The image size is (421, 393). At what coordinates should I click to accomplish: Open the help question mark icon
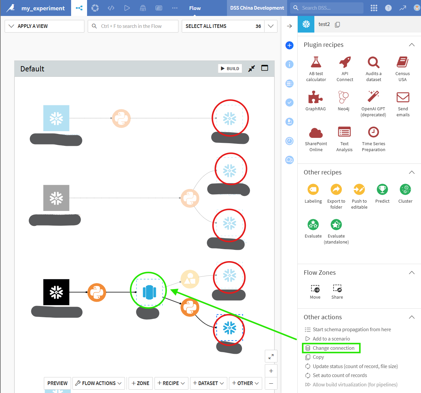point(388,8)
